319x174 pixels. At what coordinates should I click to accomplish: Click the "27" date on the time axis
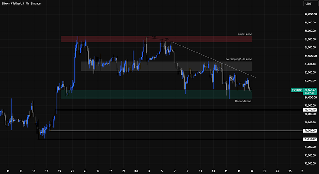[110, 171]
